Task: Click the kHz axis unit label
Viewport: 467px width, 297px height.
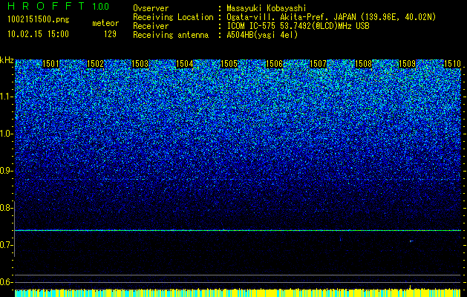Action: [x=7, y=60]
